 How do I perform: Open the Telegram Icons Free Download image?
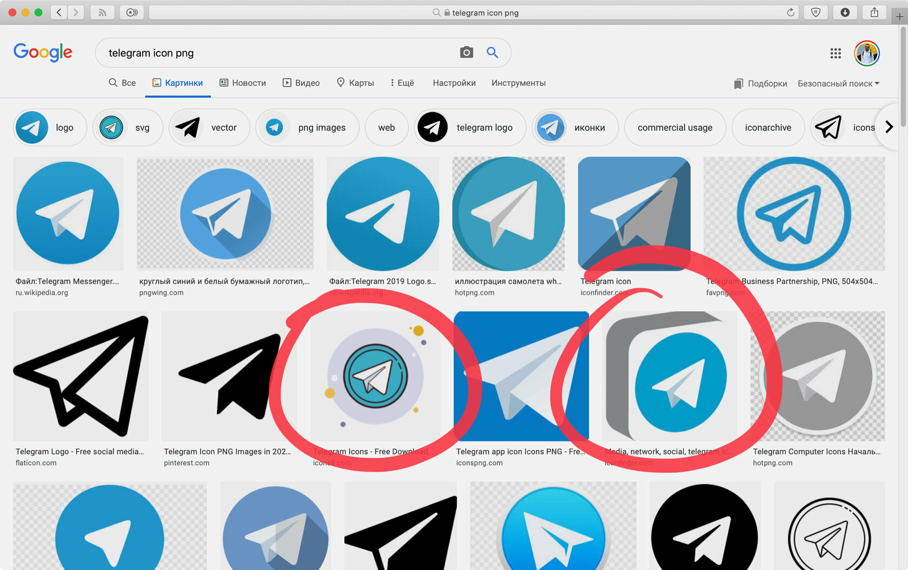click(375, 376)
